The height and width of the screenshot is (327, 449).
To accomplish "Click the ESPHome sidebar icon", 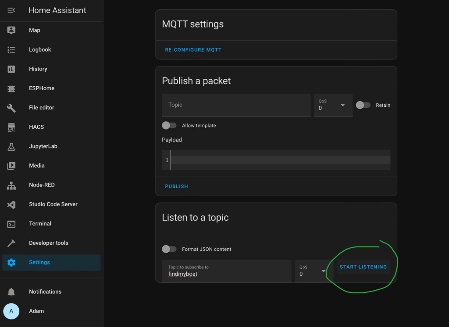I will coord(12,88).
